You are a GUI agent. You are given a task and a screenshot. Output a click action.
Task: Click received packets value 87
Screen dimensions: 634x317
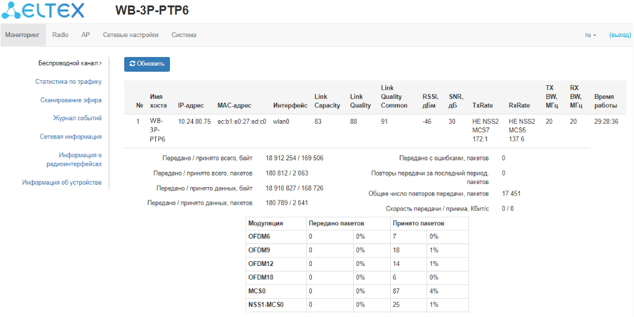coord(396,291)
